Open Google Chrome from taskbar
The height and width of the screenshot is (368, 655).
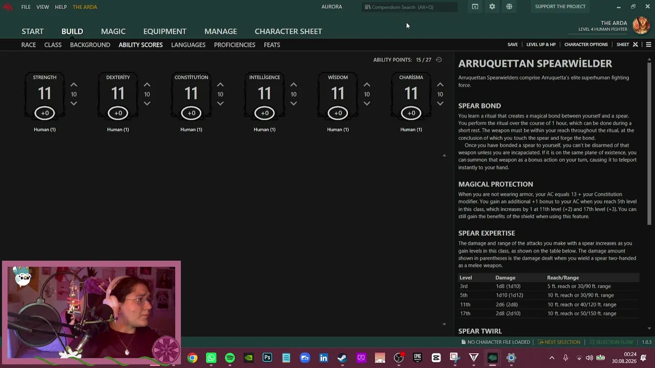tap(192, 358)
